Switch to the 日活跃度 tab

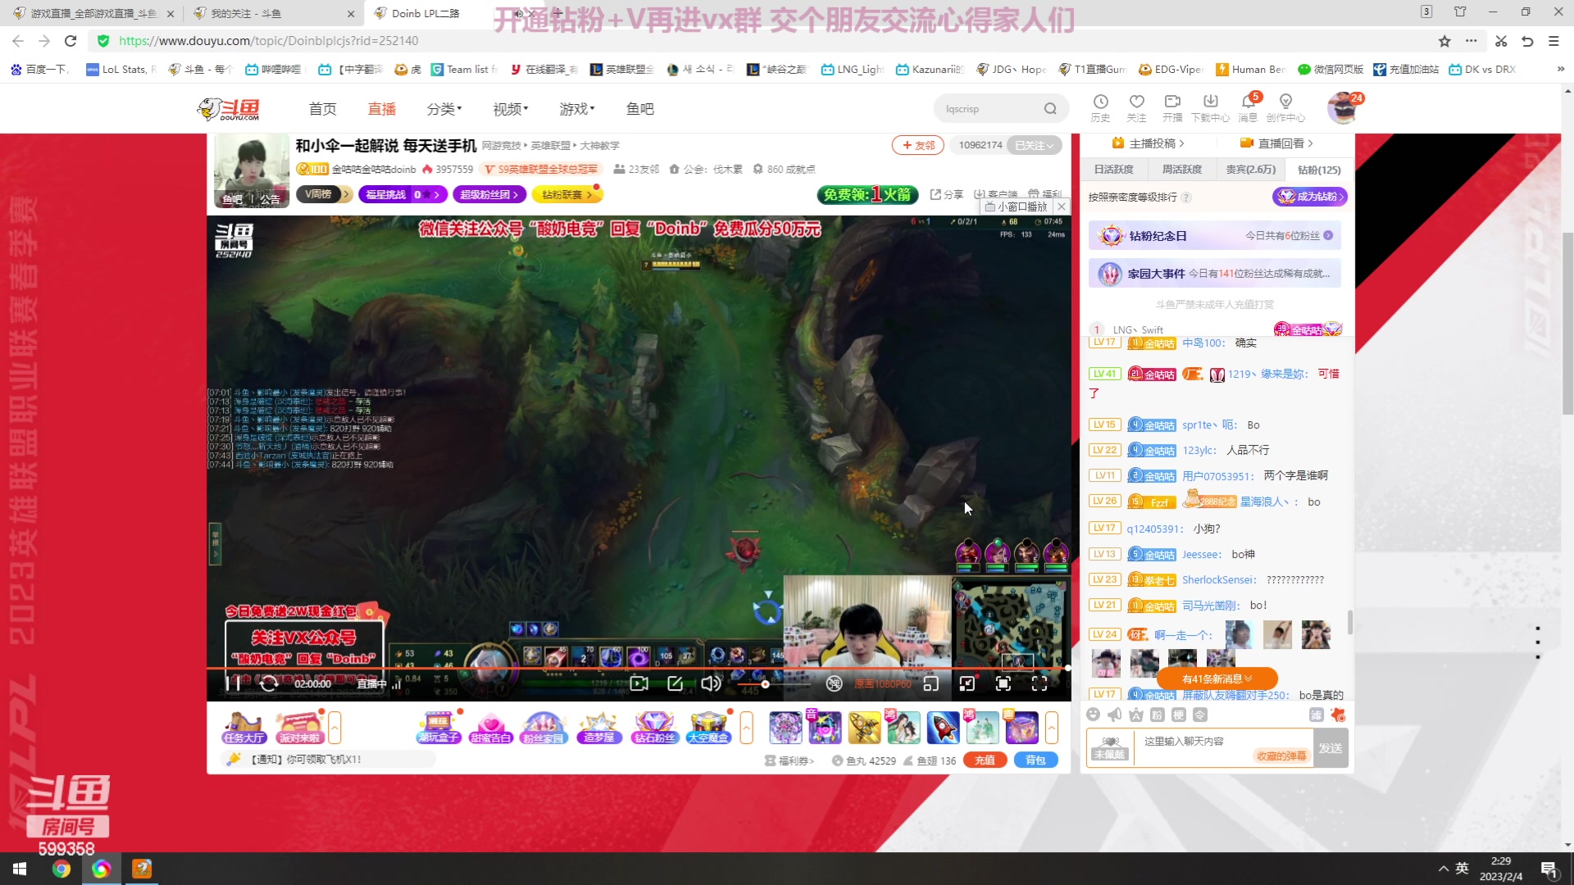tap(1113, 170)
